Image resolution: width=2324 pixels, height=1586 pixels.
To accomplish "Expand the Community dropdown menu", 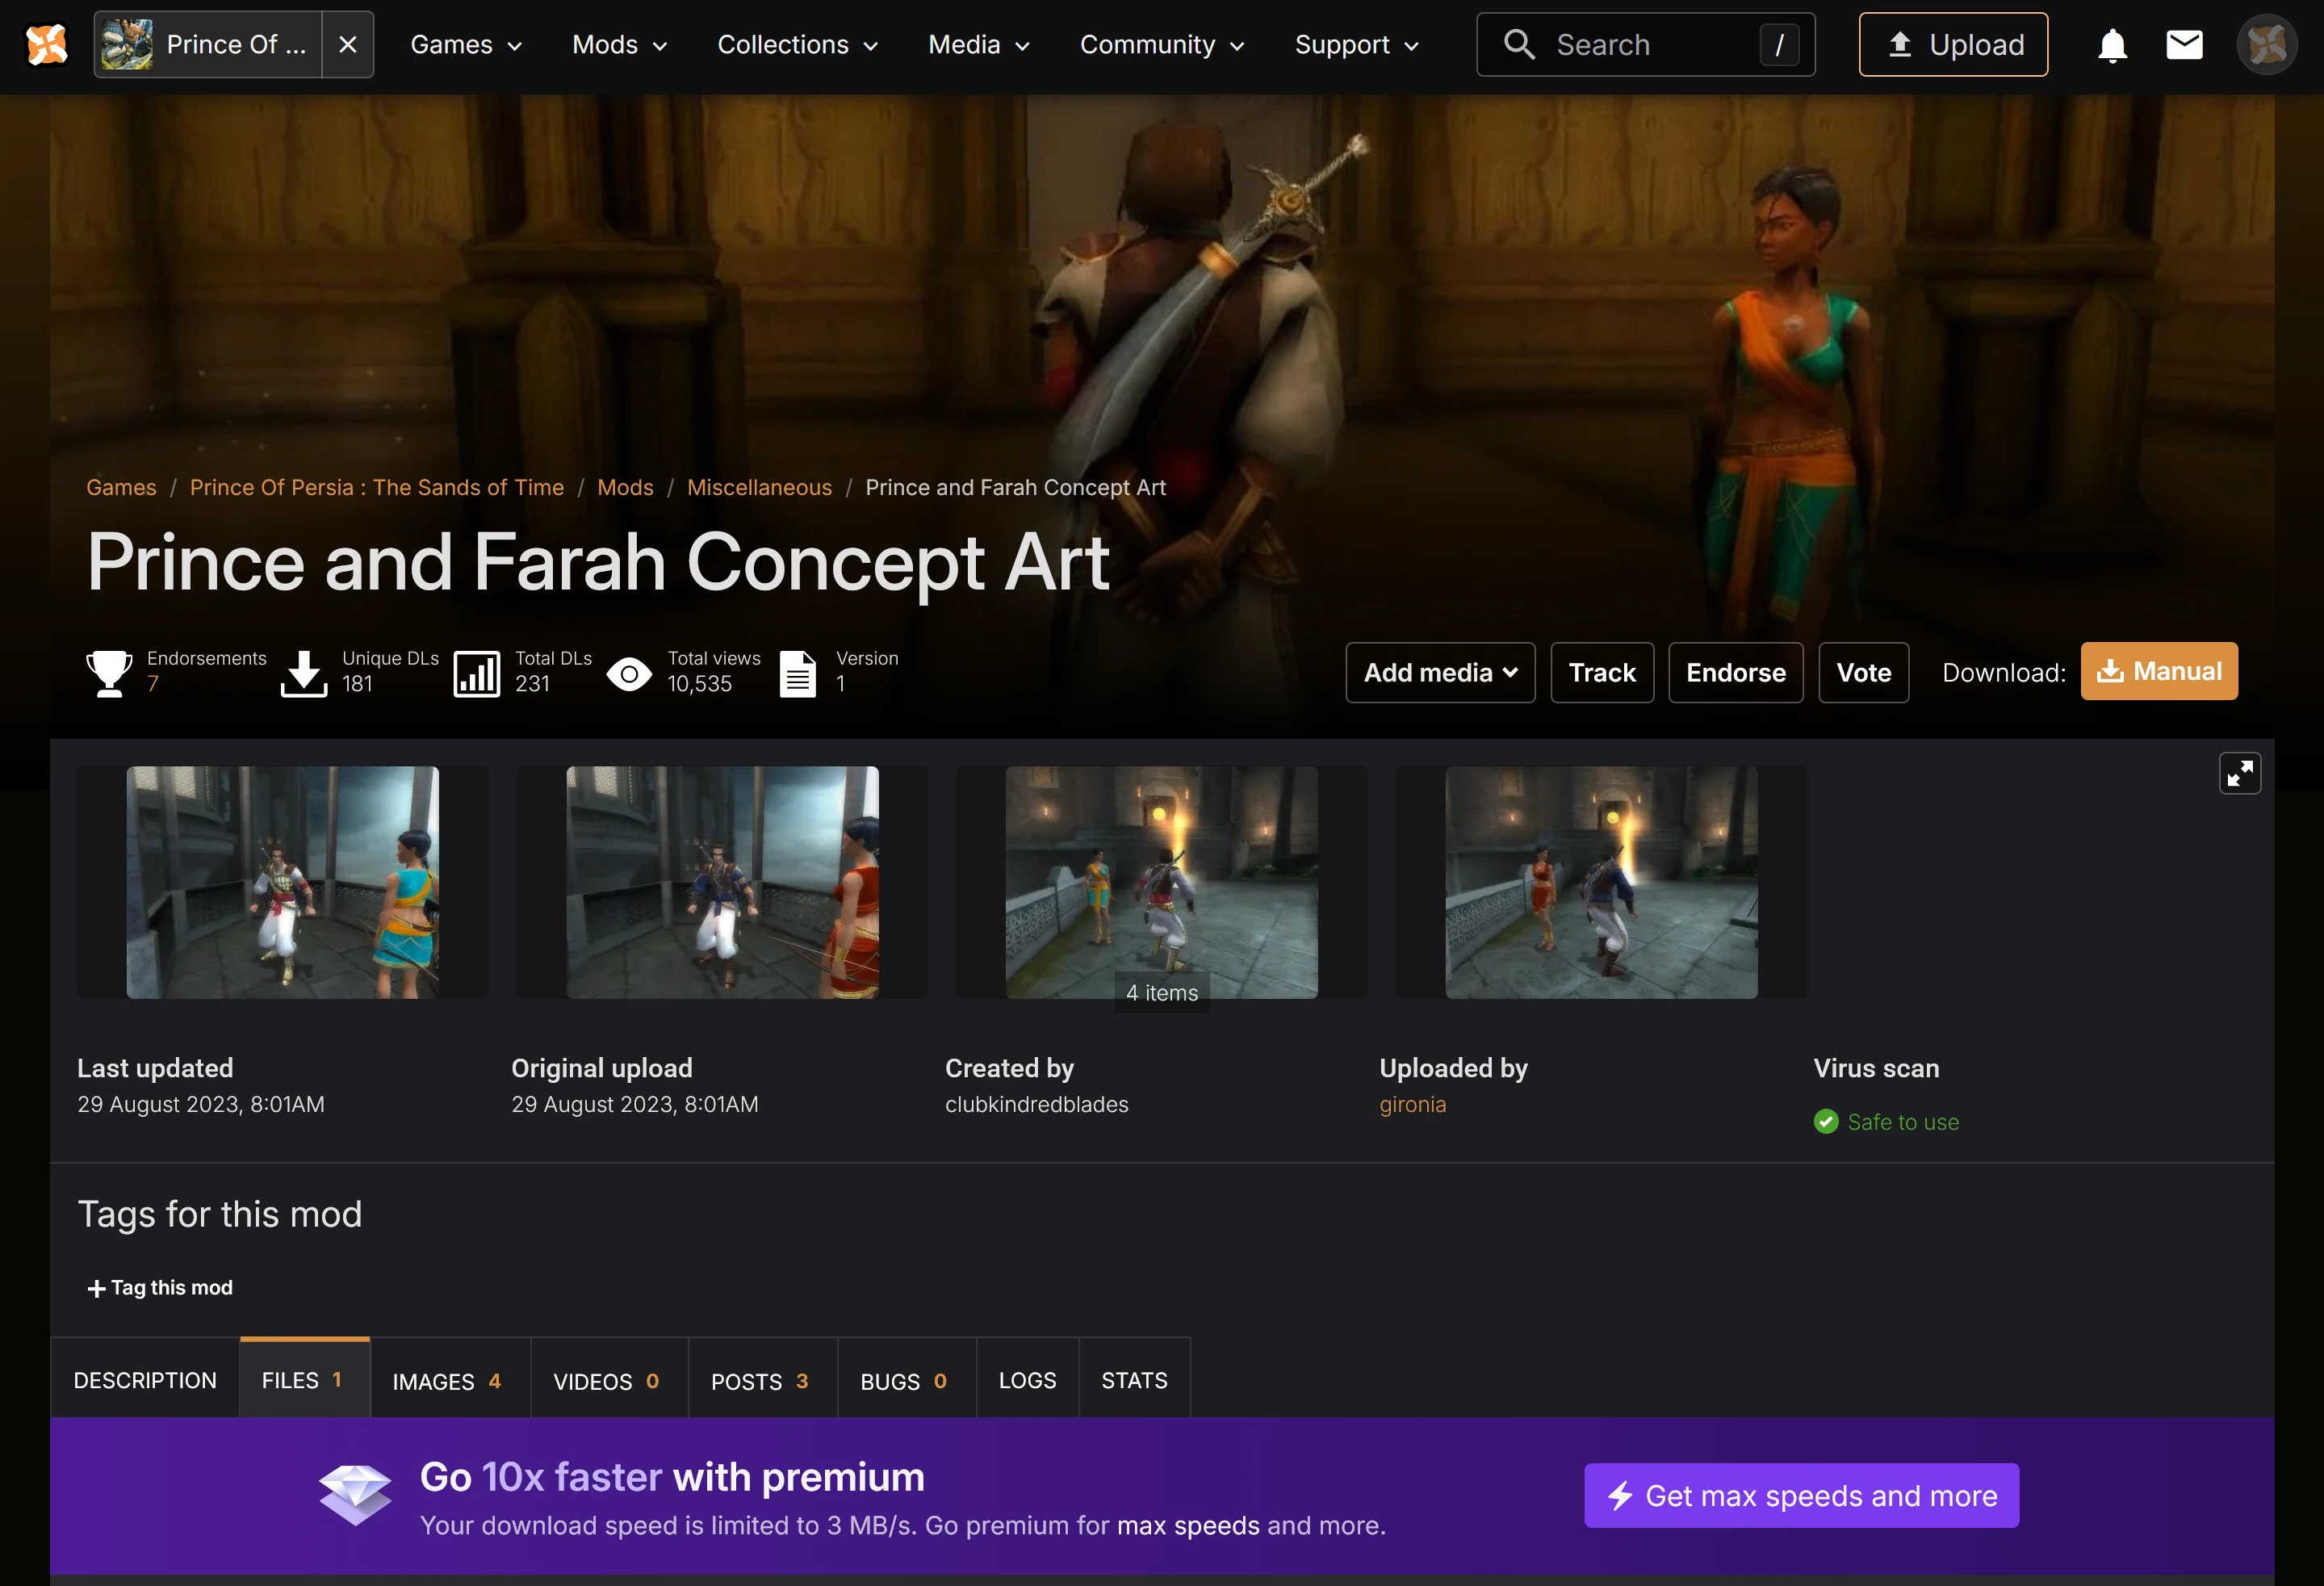I will pos(1162,45).
